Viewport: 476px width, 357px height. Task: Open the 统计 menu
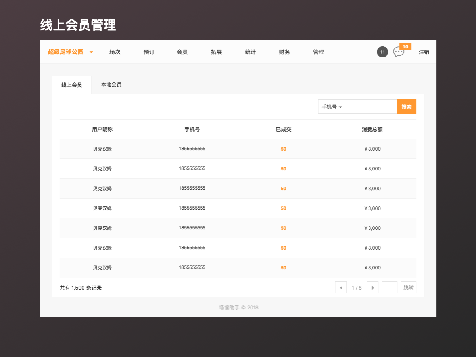pyautogui.click(x=250, y=52)
